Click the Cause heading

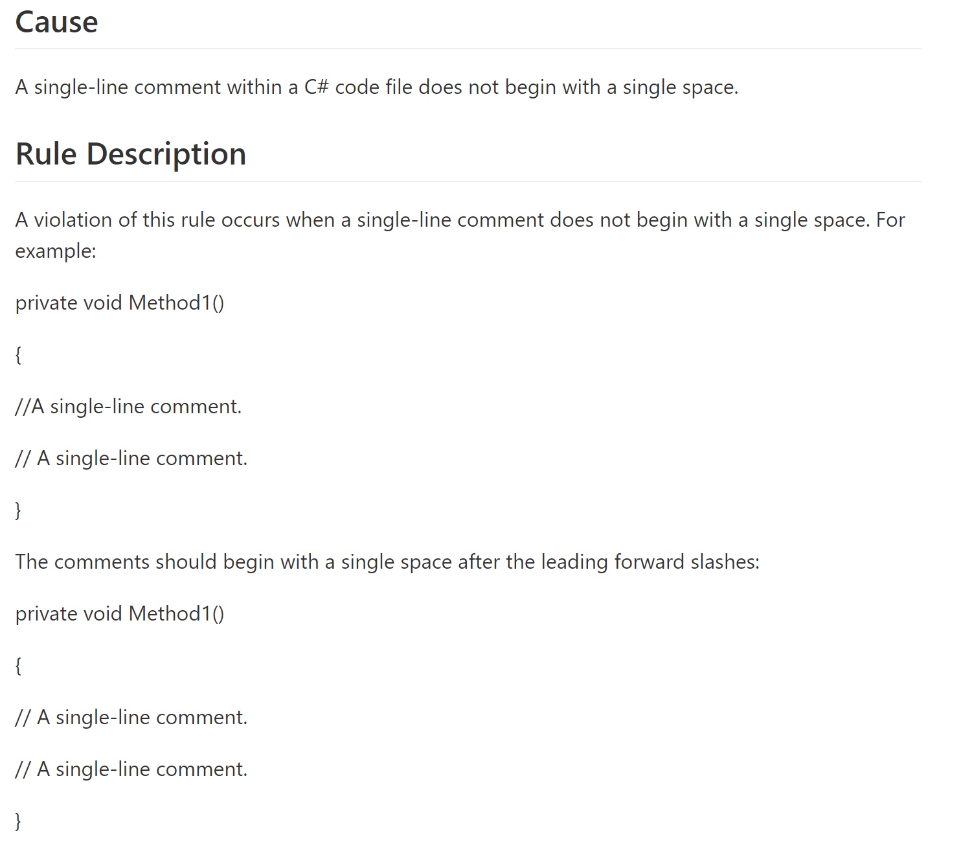point(56,23)
